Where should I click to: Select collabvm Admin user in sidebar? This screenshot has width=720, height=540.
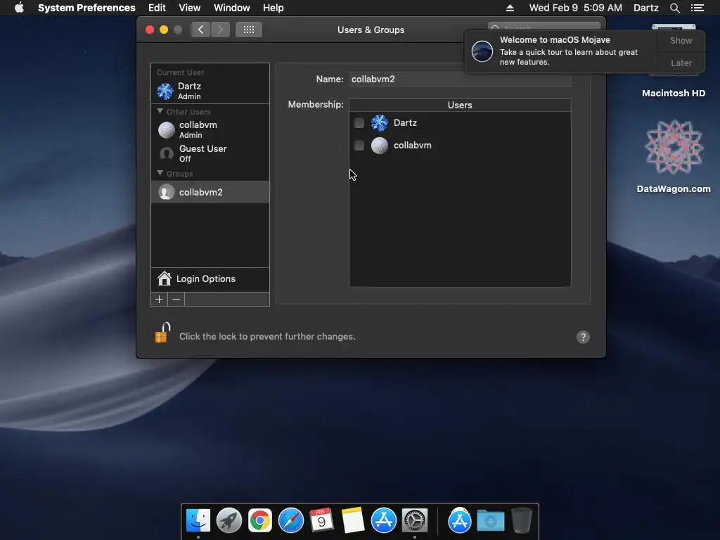210,129
